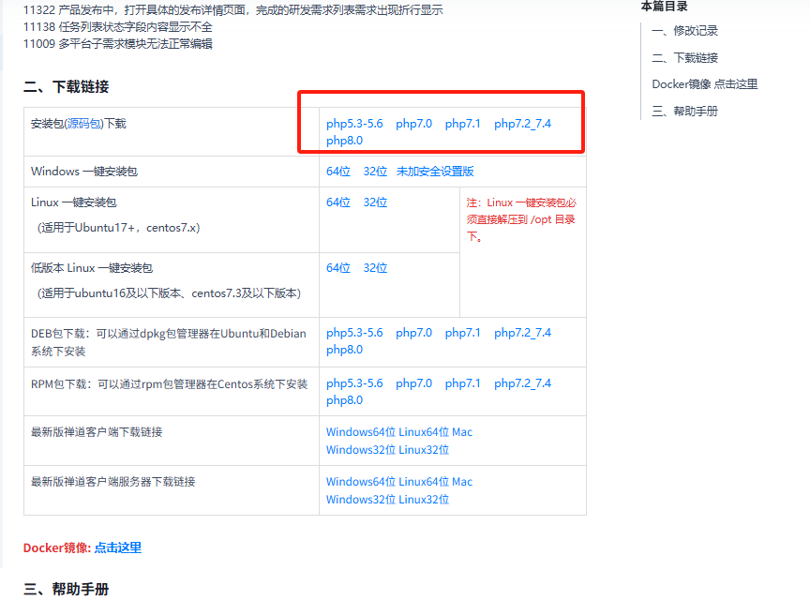Download php8.0 RPM package
This screenshot has width=810, height=600.
(x=345, y=400)
